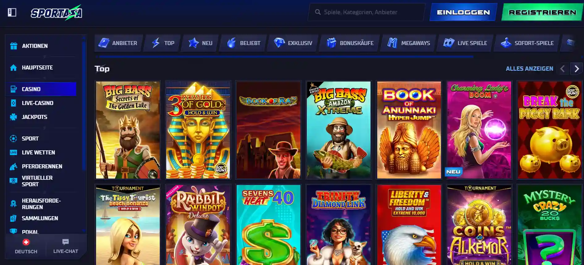Open the Beliebt games tab
Image resolution: width=584 pixels, height=265 pixels.
coord(243,43)
